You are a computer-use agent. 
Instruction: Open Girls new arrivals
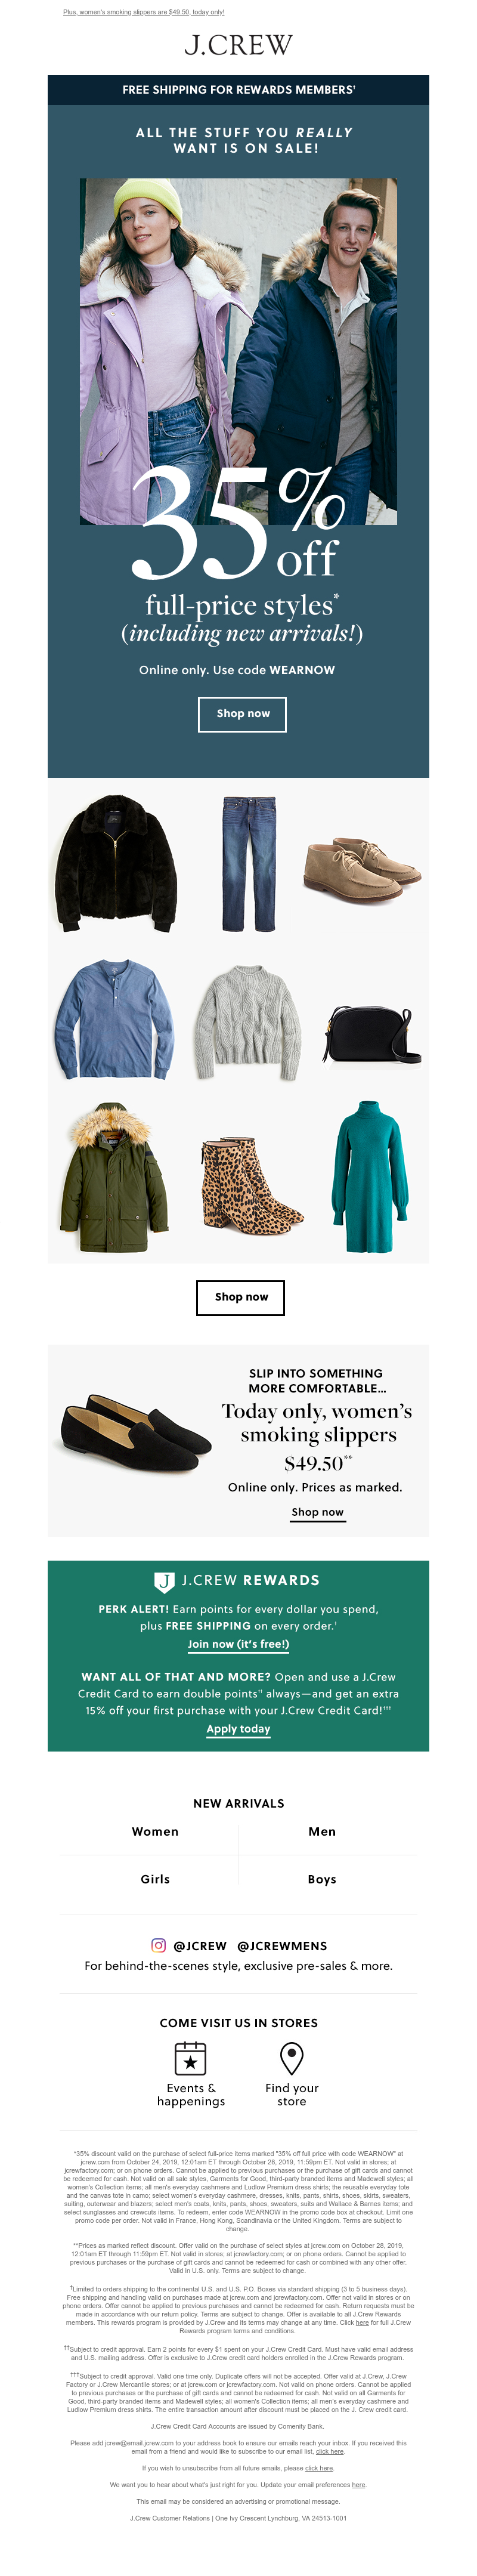[155, 1879]
